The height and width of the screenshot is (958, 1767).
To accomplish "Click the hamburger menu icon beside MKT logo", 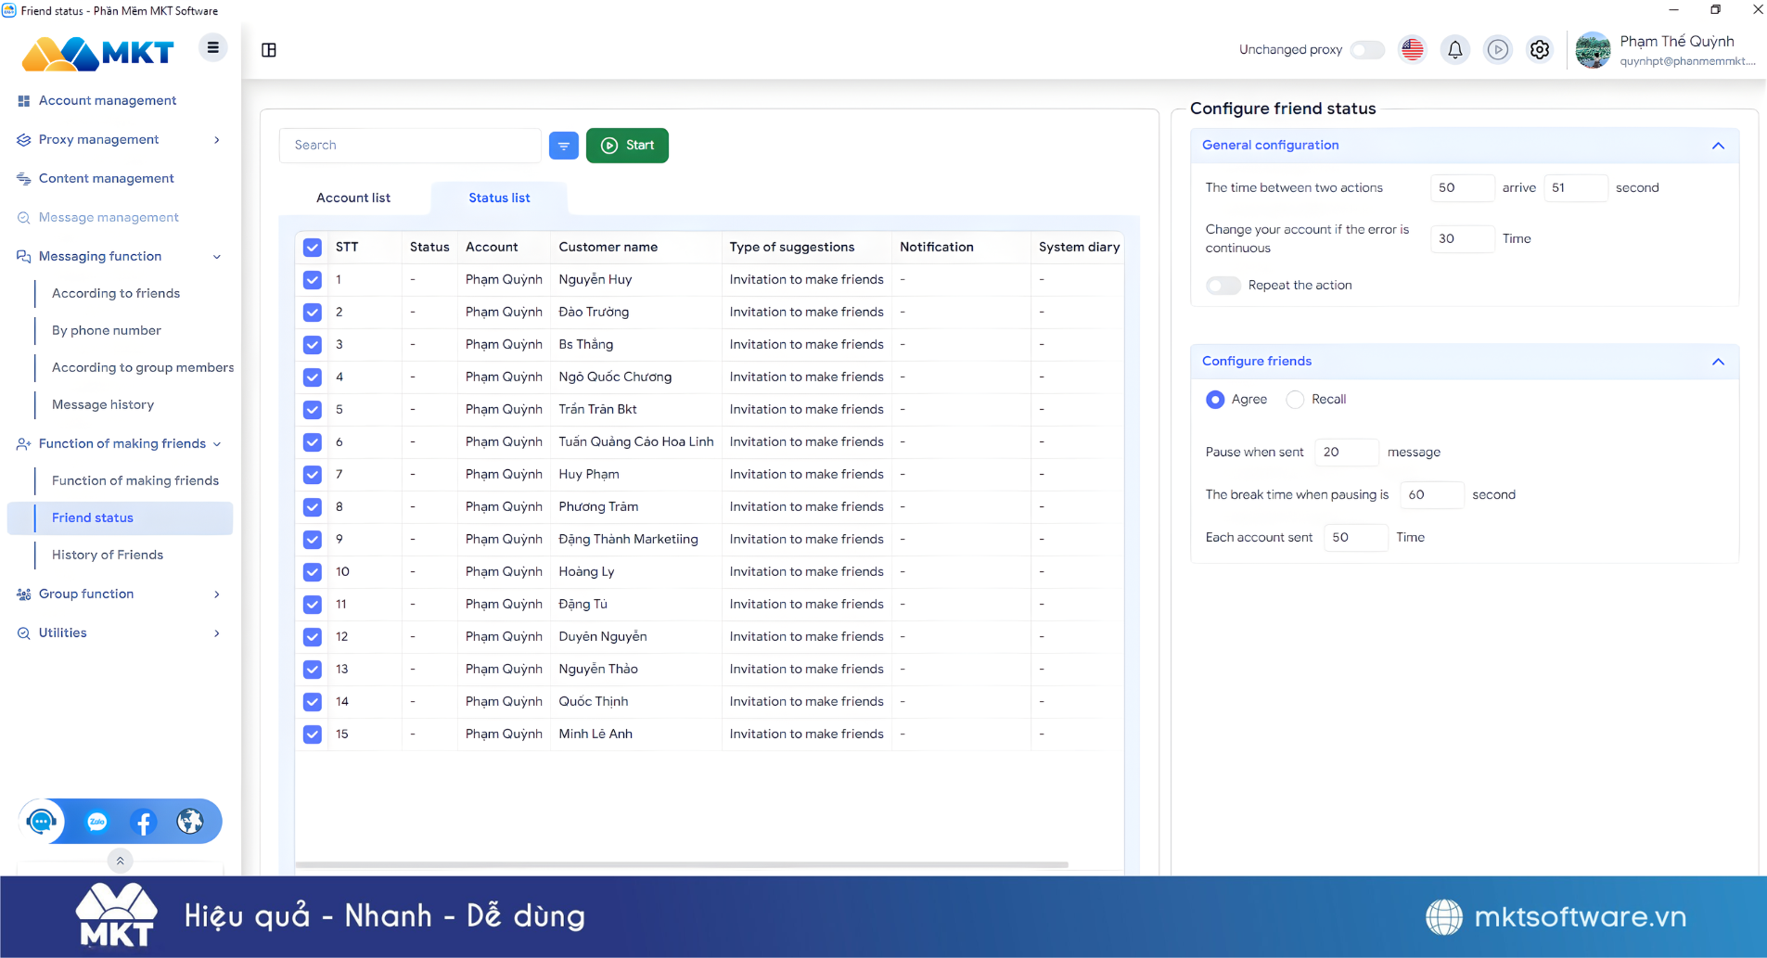I will coord(212,47).
